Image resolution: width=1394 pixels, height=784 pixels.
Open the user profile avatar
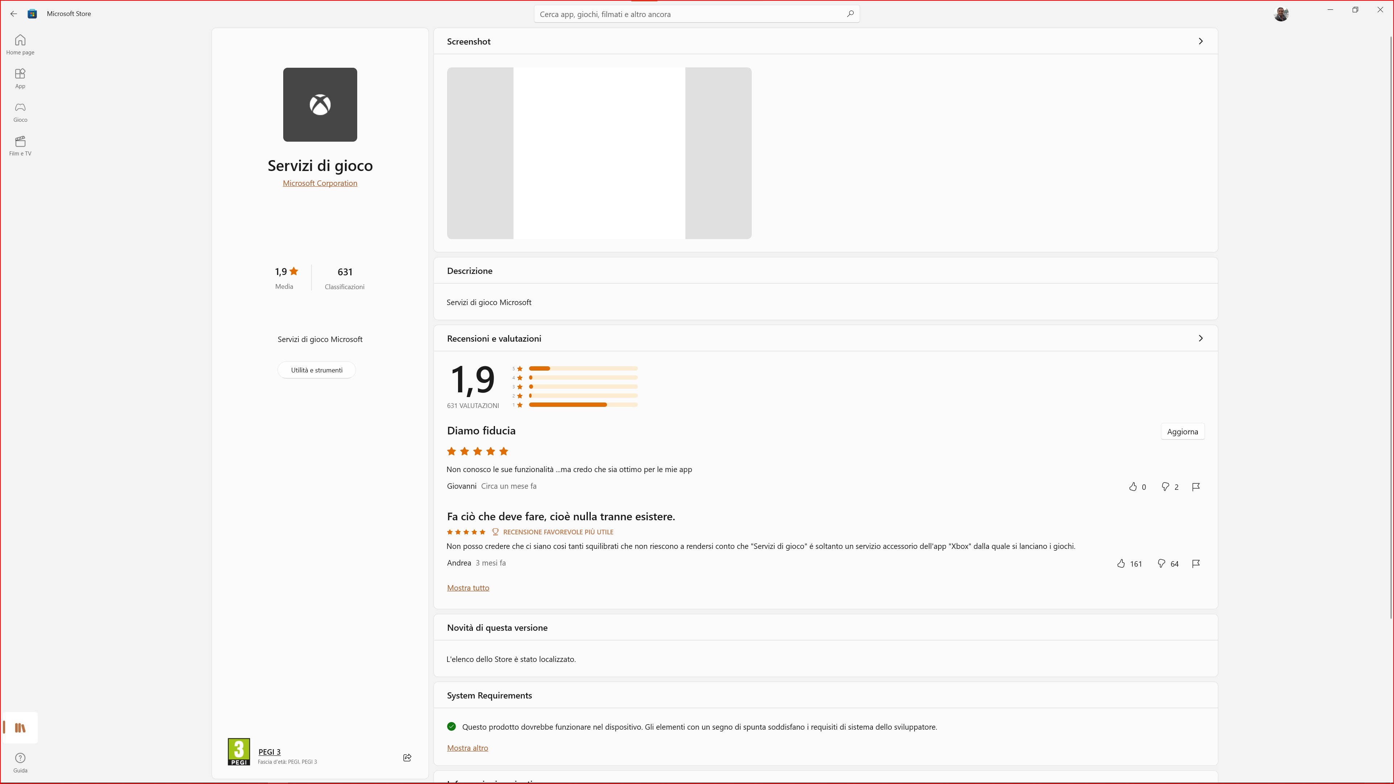pyautogui.click(x=1281, y=14)
